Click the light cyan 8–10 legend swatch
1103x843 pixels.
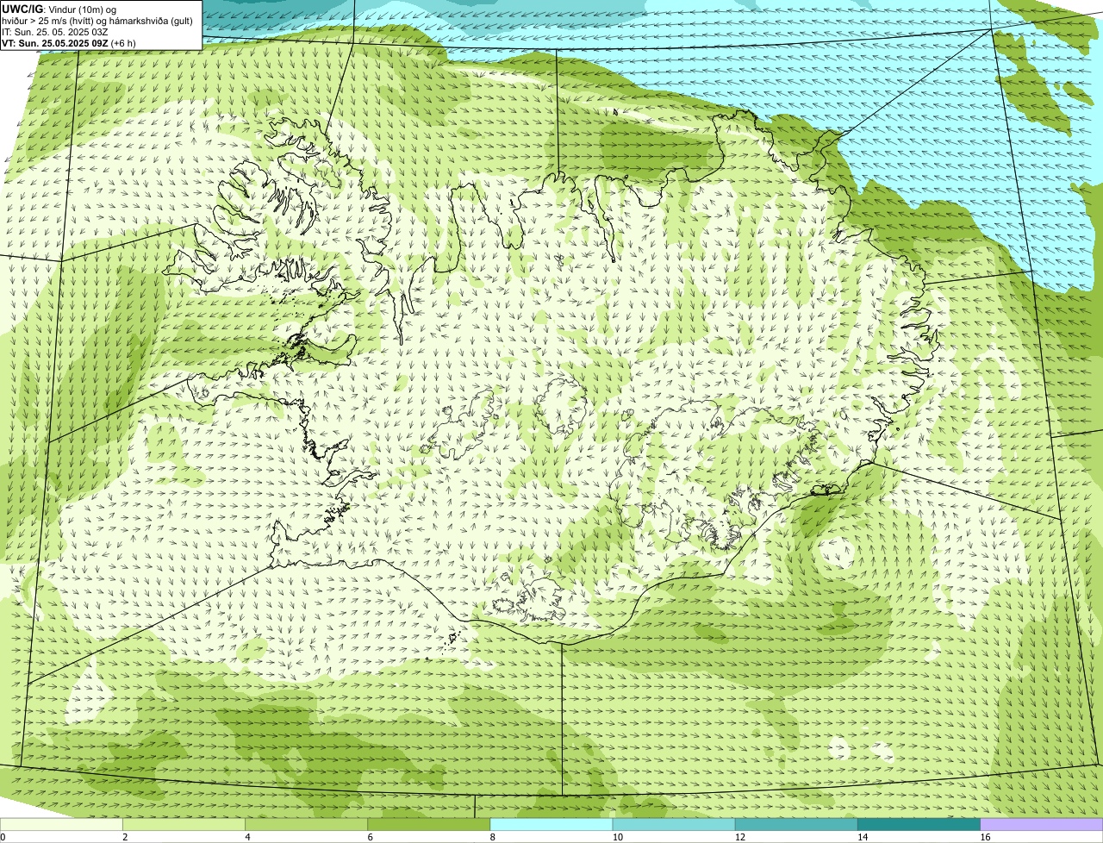pyautogui.click(x=551, y=825)
